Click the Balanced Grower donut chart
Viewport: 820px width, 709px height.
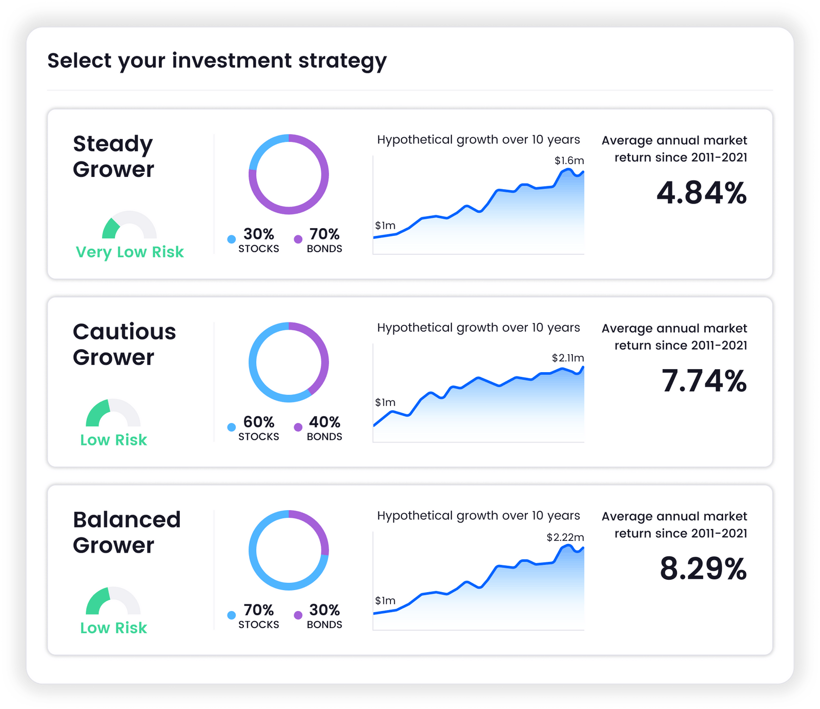290,550
